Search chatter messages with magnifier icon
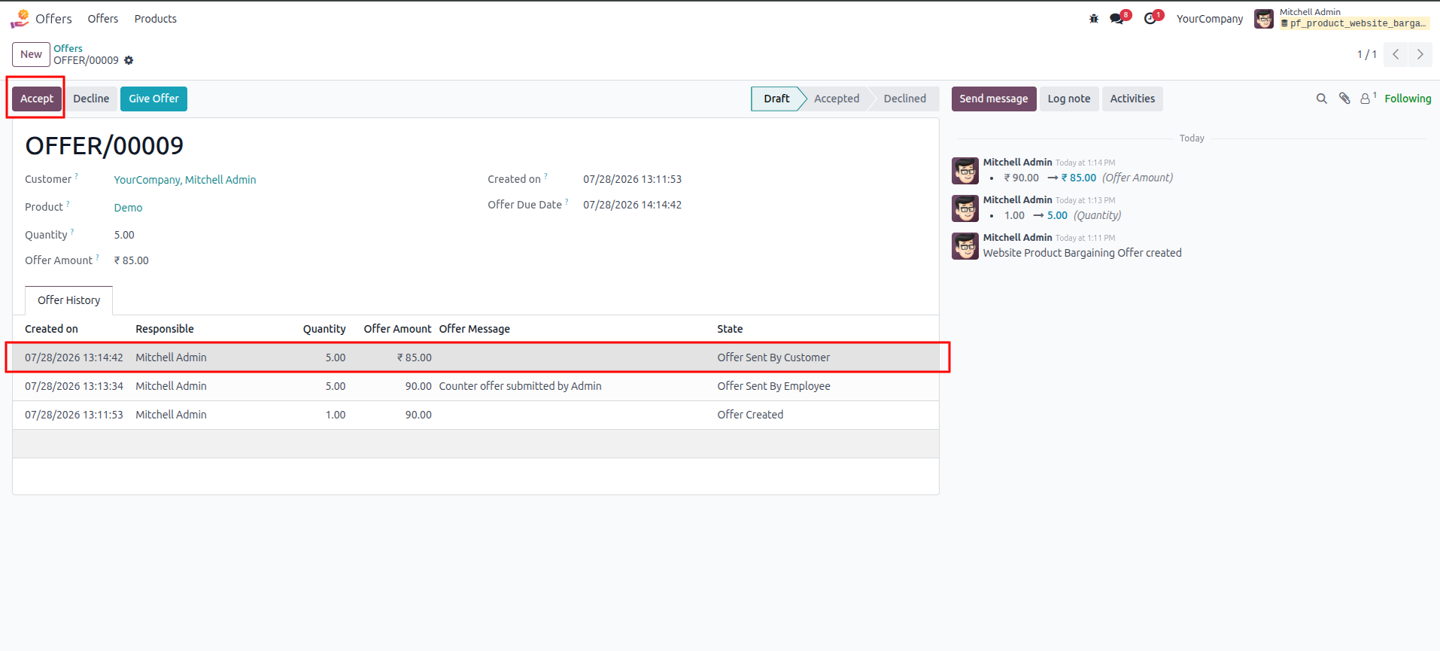The width and height of the screenshot is (1440, 651). [x=1321, y=99]
